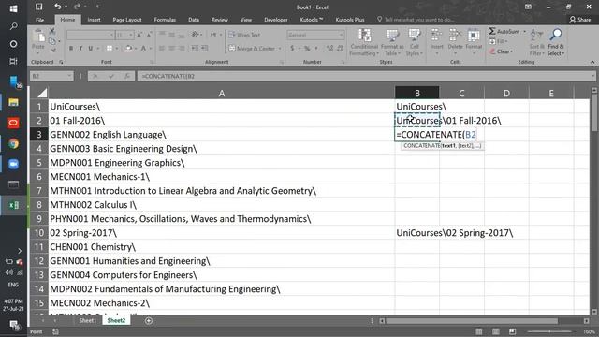Click the horizontal scrollbar

pos(472,320)
